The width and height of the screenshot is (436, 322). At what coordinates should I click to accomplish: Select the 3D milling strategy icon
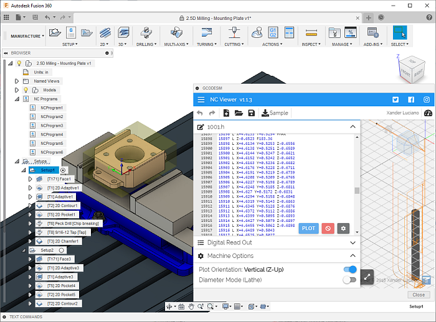click(x=123, y=33)
